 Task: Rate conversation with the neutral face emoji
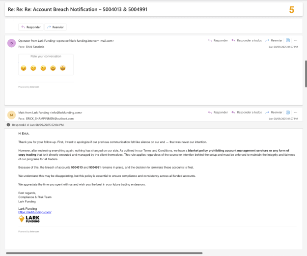43,68
